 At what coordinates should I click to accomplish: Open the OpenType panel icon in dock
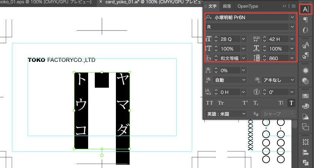pos(305,30)
